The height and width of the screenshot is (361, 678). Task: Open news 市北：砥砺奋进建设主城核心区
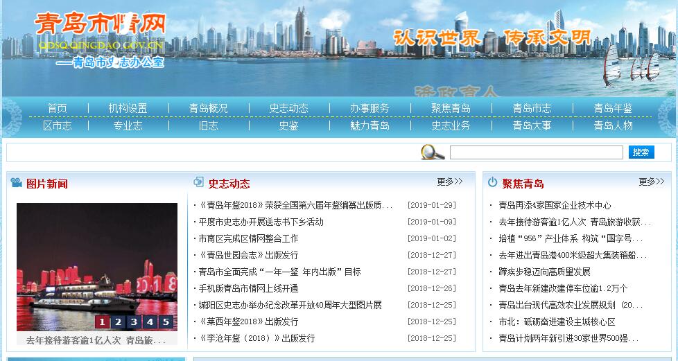(x=557, y=322)
